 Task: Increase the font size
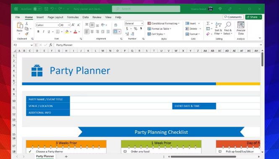click(73, 25)
